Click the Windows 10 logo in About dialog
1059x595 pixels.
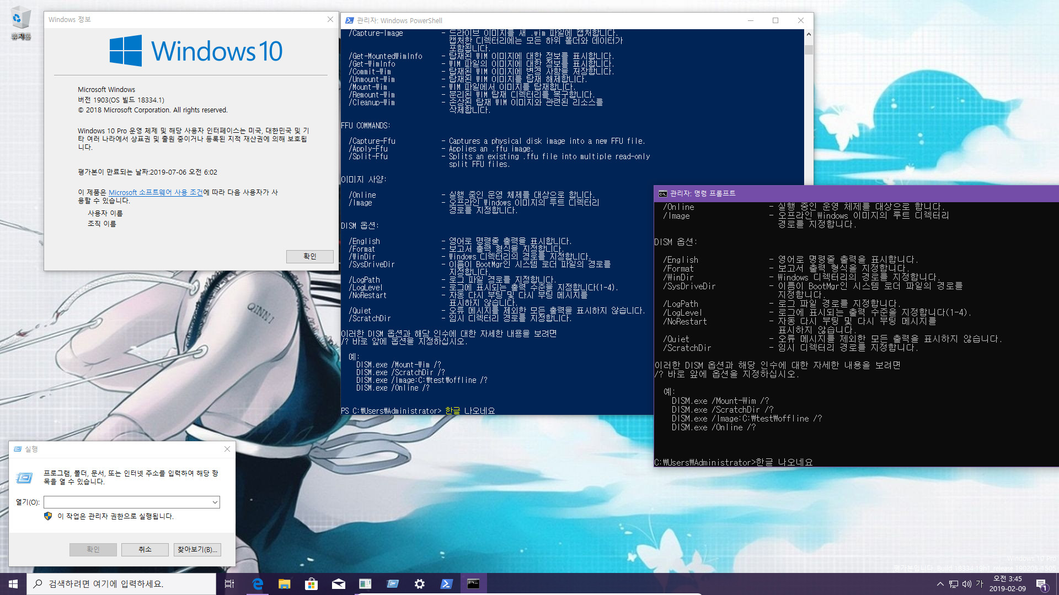pyautogui.click(x=196, y=51)
